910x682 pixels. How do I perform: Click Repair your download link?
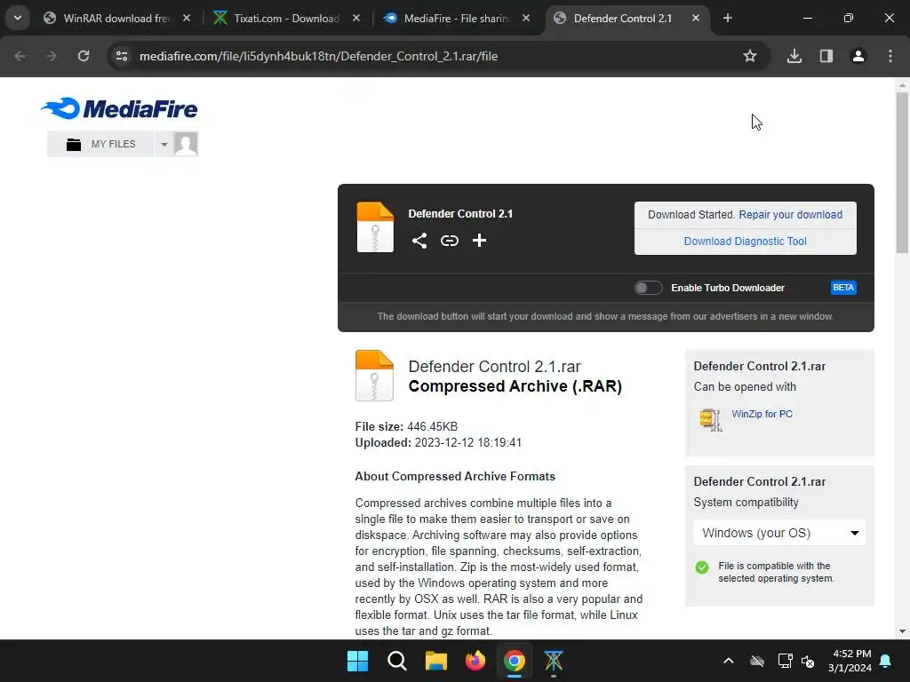coord(790,215)
